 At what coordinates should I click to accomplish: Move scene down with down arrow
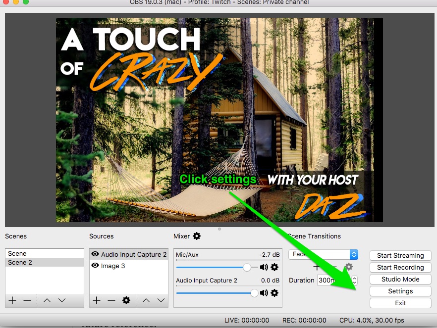pyautogui.click(x=62, y=300)
